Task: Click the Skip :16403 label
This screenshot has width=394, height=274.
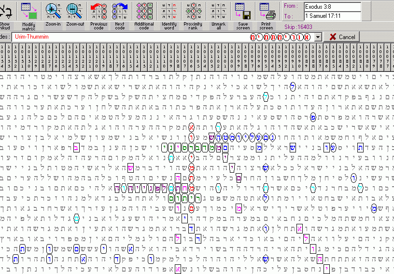Action: pos(298,27)
